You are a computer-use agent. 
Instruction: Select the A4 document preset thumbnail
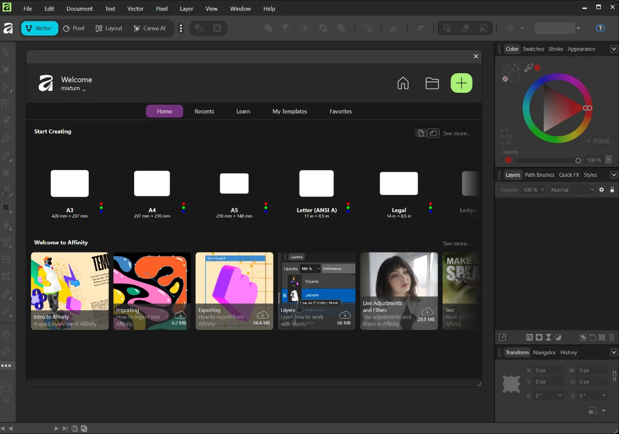[152, 184]
